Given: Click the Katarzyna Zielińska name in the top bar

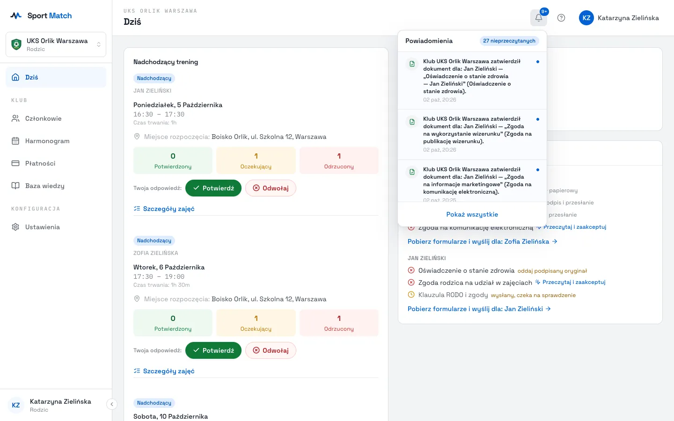Looking at the screenshot, I should 628,18.
